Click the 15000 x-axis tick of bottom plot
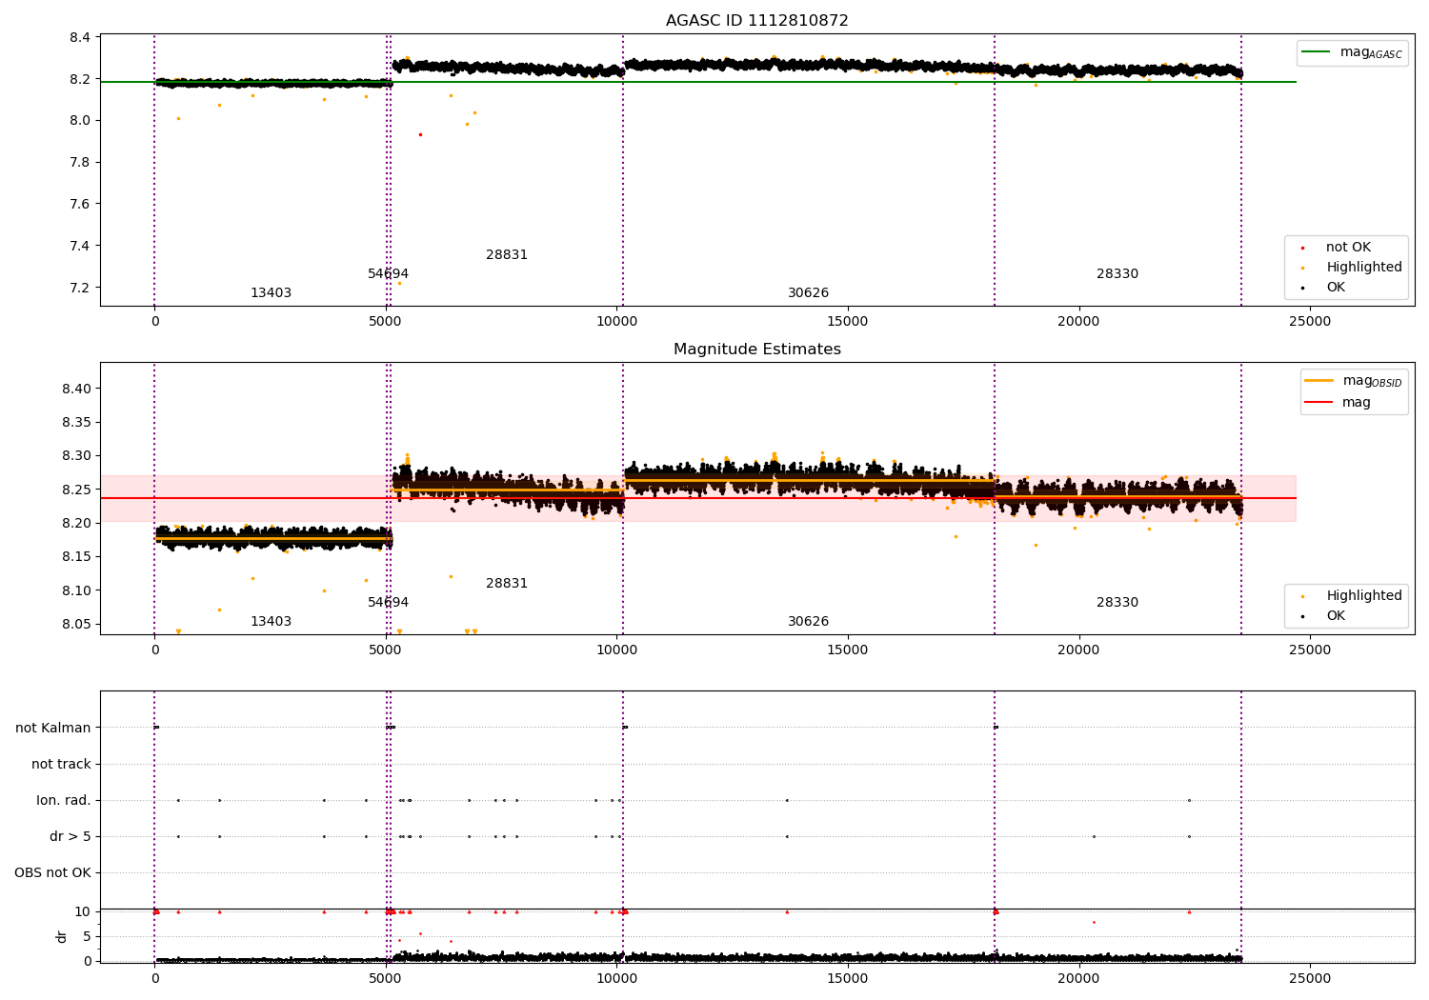Screen dimensions: 1429x1000 [848, 980]
